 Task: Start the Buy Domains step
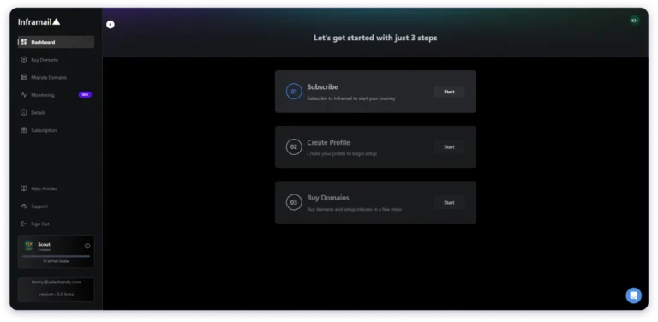tap(449, 202)
